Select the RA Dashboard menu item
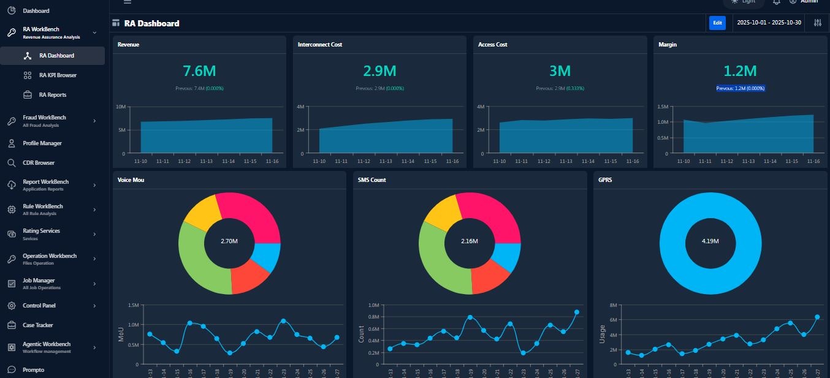 [x=56, y=55]
